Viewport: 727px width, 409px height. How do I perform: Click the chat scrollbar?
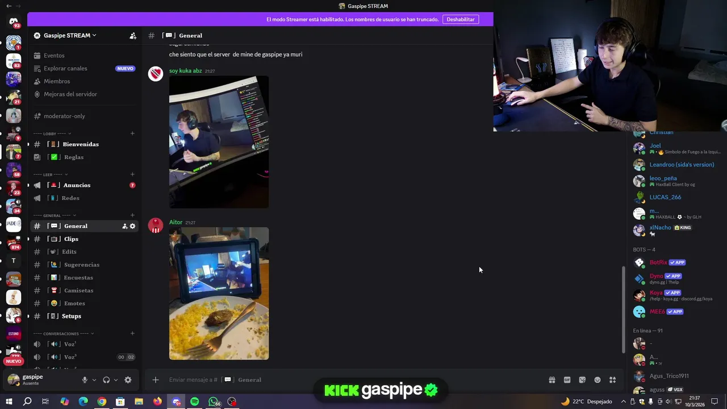click(623, 310)
